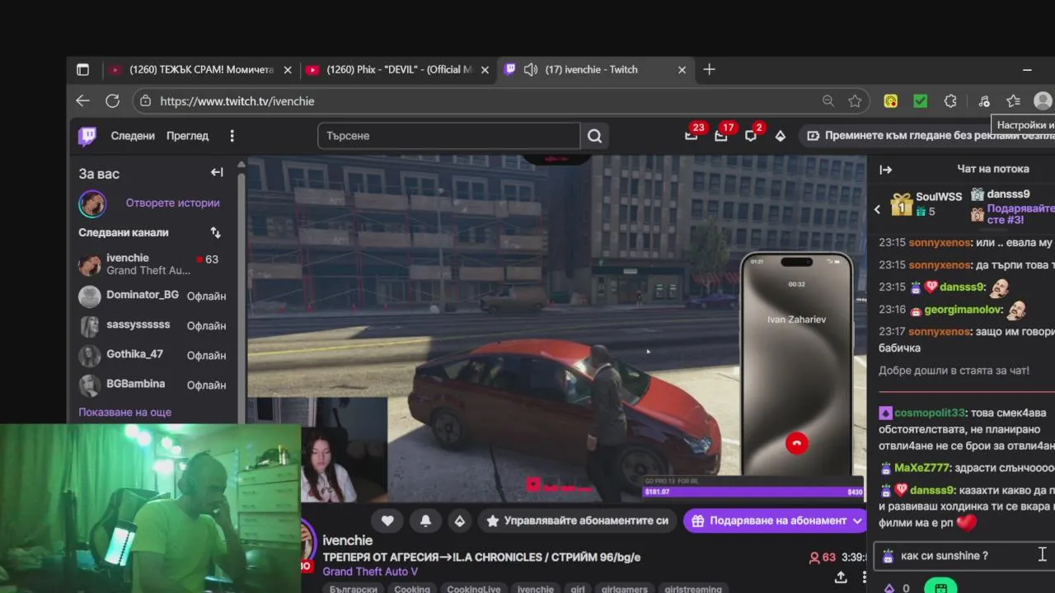Close the Phix DEVIL tab

pos(485,70)
